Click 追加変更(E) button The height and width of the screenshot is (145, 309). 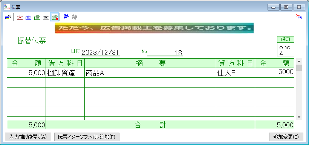286,137
